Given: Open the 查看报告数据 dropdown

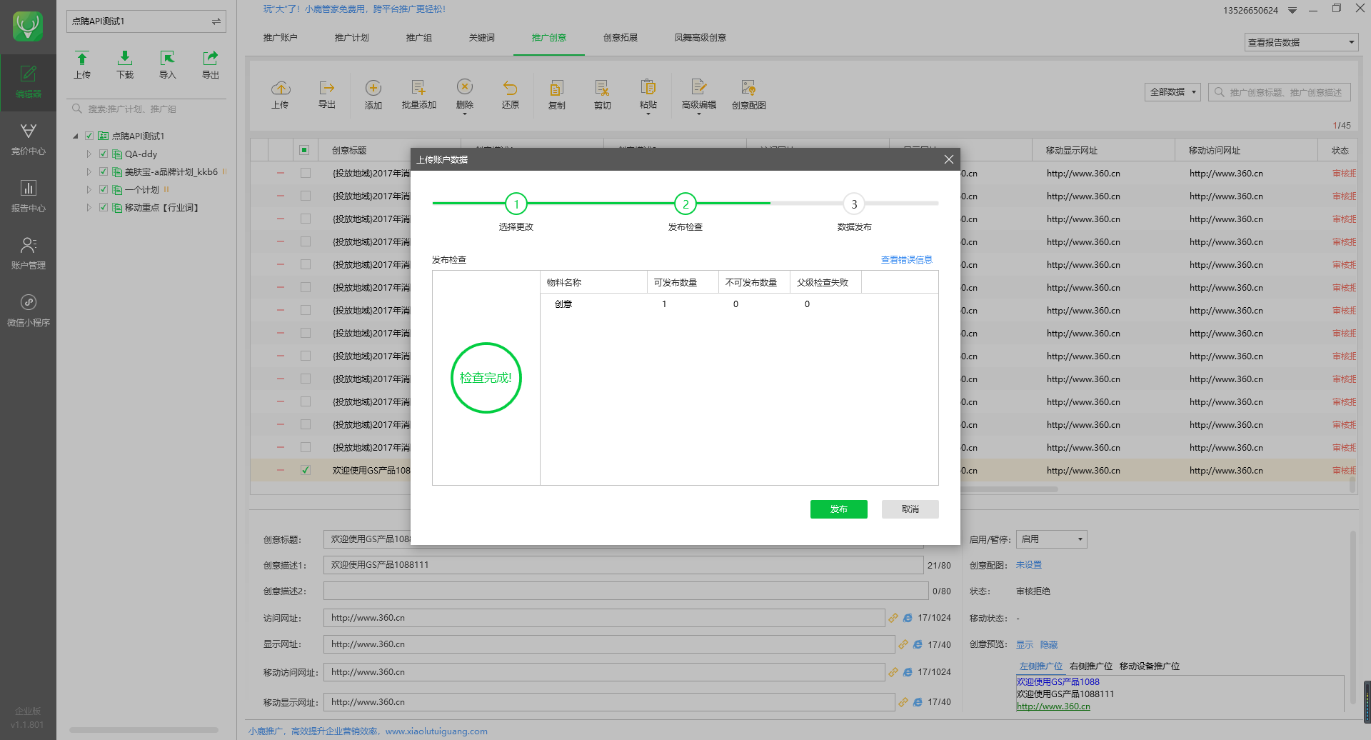Looking at the screenshot, I should pyautogui.click(x=1301, y=42).
